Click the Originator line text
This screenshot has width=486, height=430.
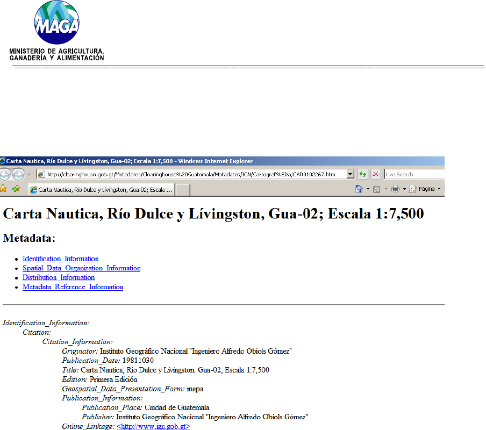177,351
